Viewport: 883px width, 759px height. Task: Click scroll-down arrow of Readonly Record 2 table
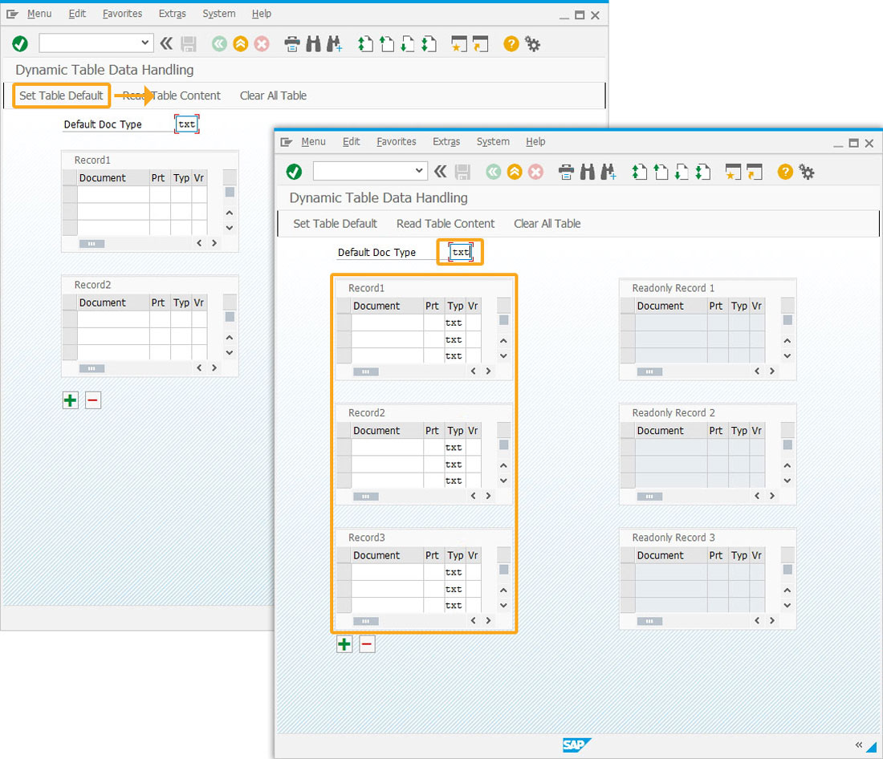[x=787, y=481]
